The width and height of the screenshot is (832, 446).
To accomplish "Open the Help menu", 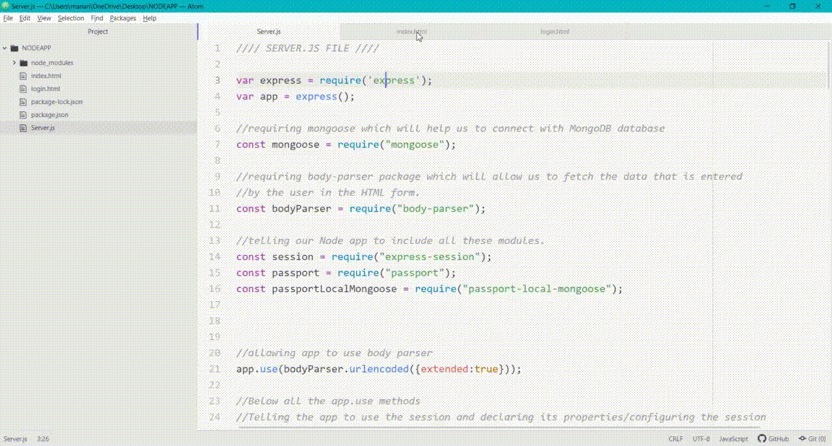I will (x=149, y=18).
